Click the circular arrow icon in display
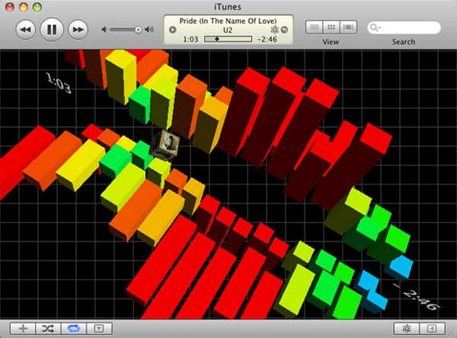 tap(284, 30)
